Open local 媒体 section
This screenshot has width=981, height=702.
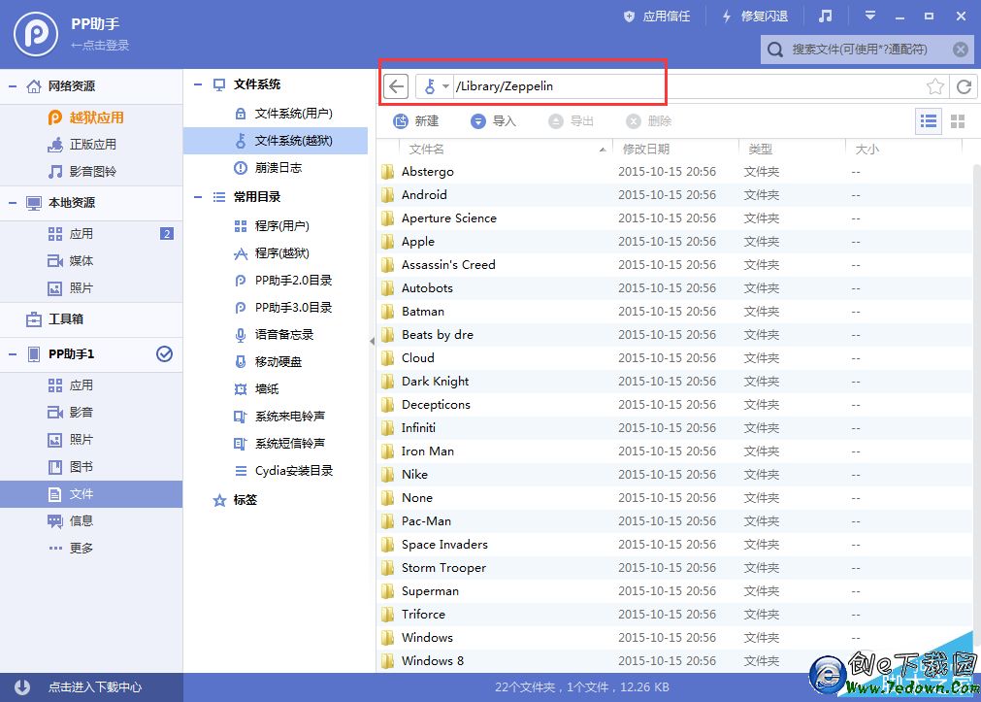tap(91, 260)
